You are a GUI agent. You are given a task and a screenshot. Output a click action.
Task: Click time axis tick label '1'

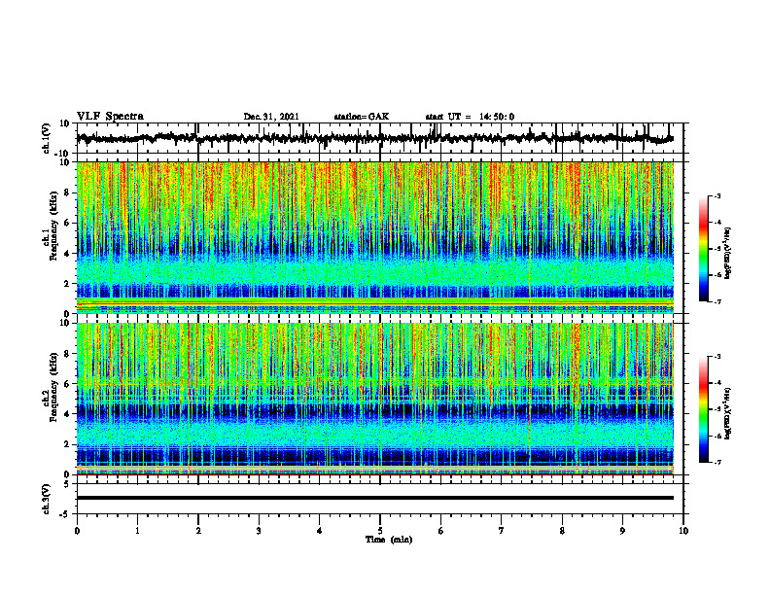click(137, 531)
